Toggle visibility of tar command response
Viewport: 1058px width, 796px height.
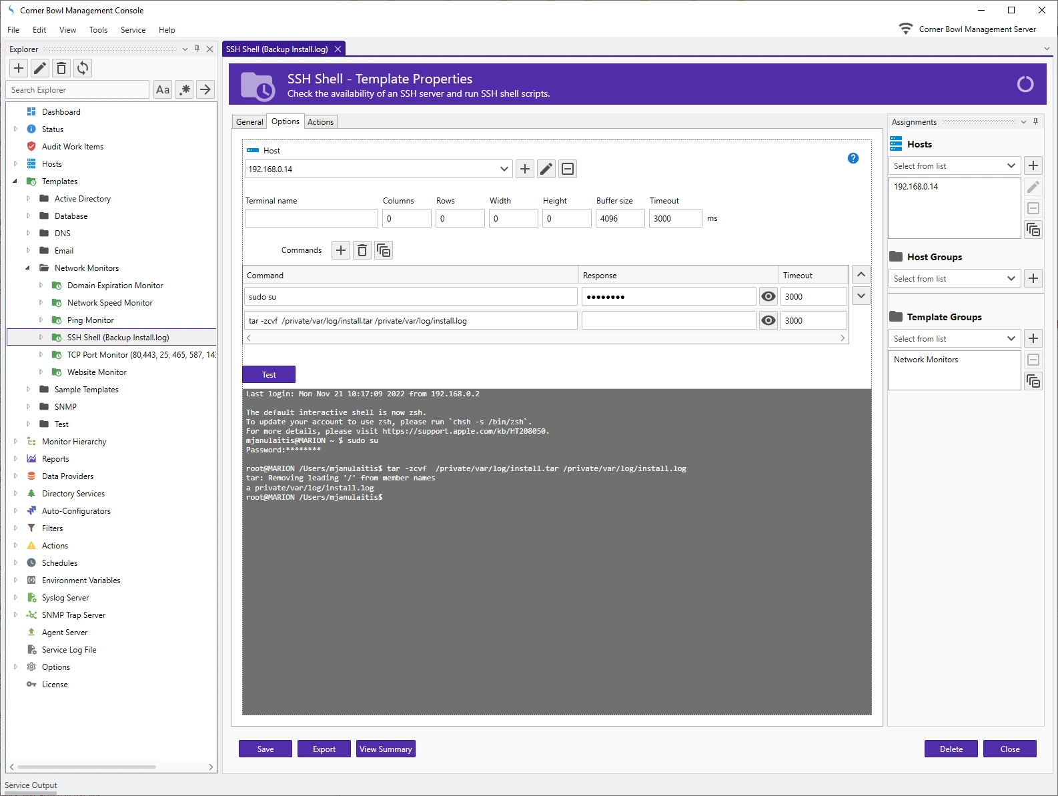(768, 321)
